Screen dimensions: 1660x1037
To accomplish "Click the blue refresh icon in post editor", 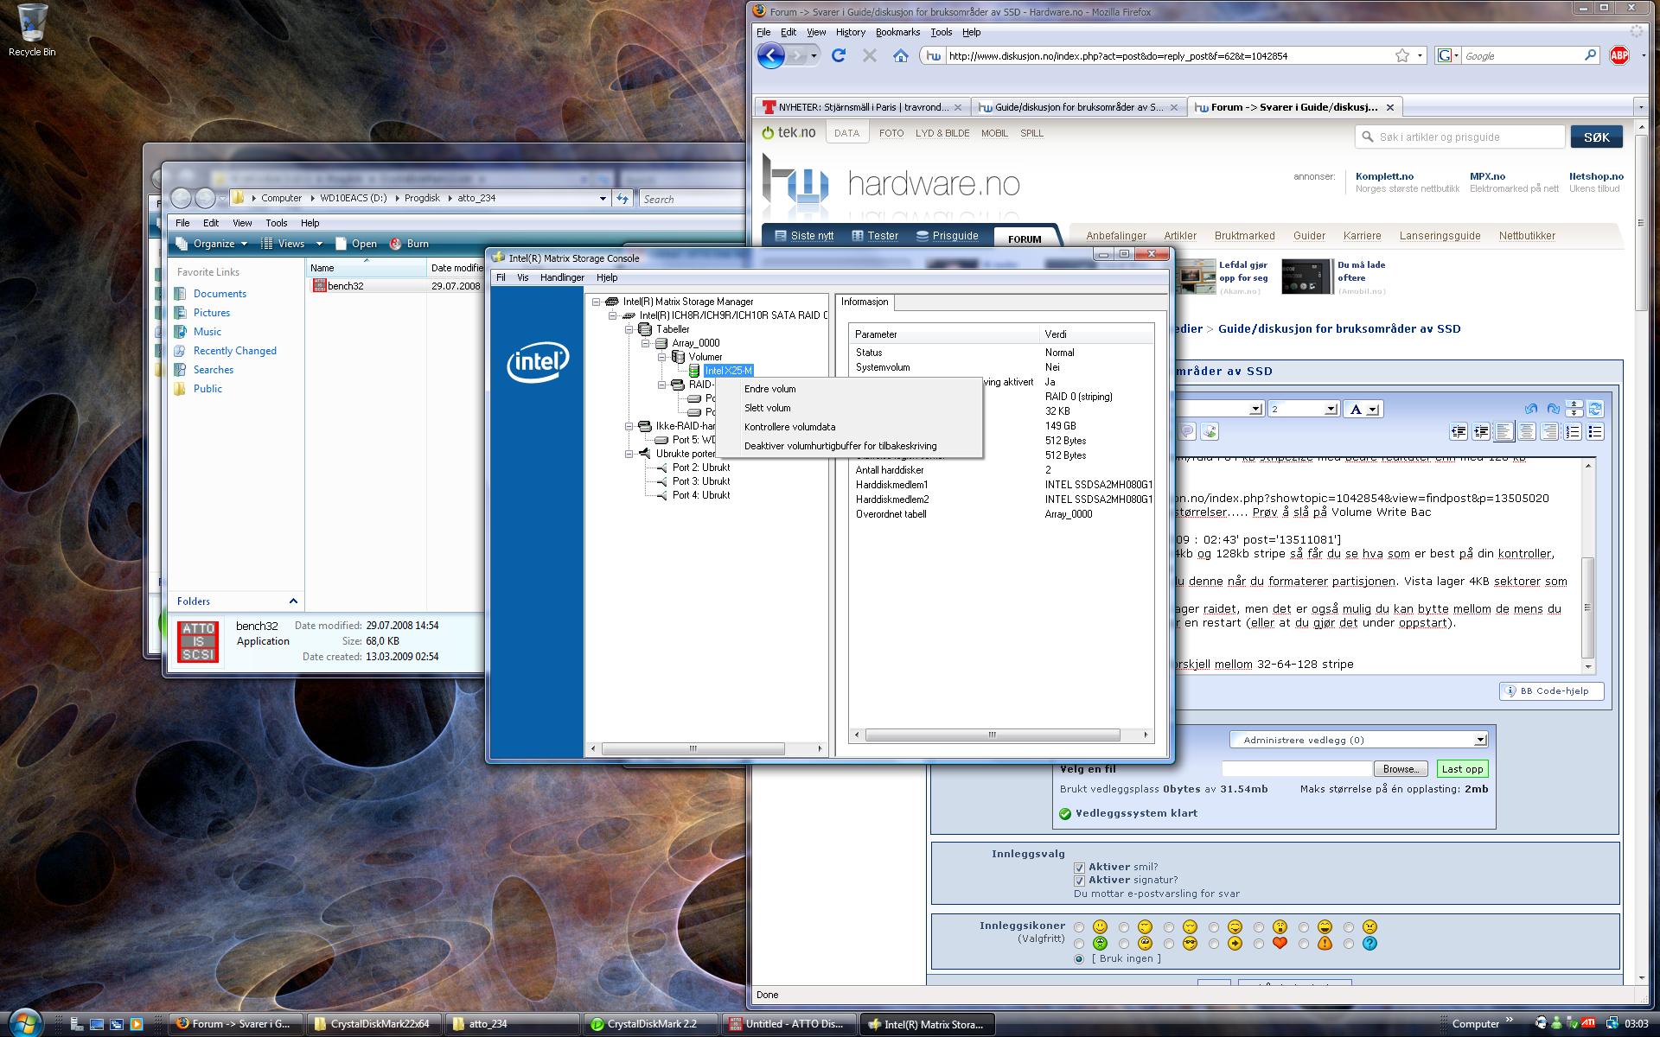I will pos(1595,409).
